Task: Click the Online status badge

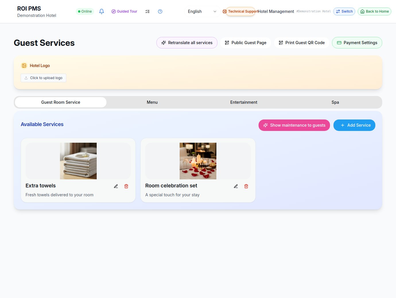Action: [x=85, y=11]
